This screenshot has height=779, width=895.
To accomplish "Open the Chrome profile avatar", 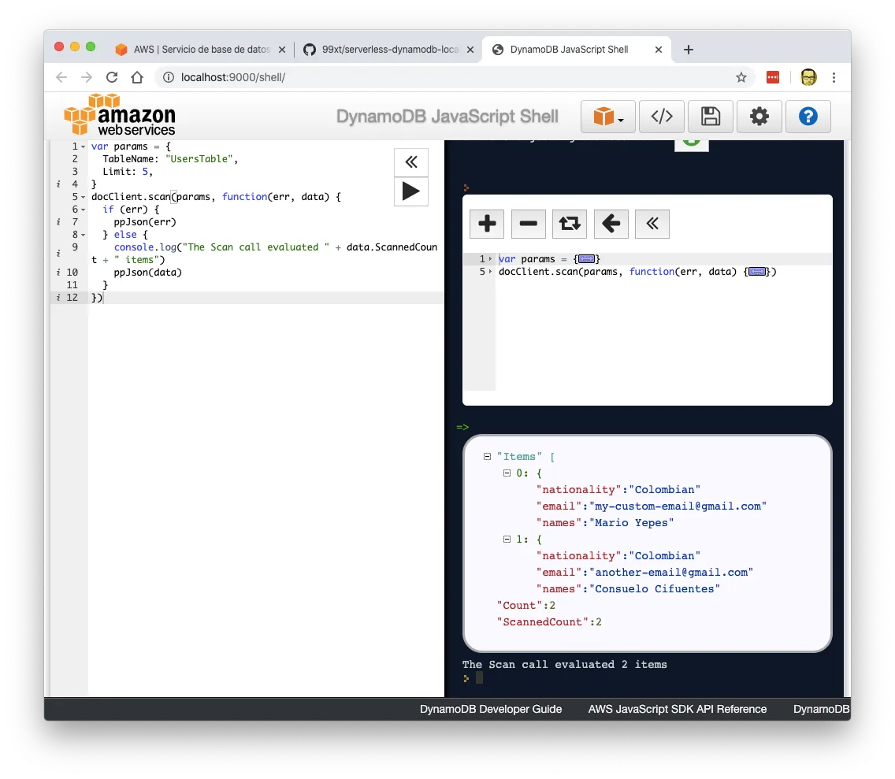I will [808, 77].
